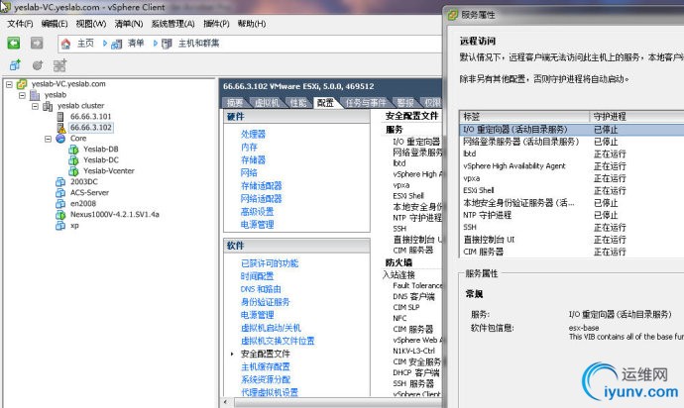
Task: Click the third grey grid toolbar icon
Action: (x=59, y=65)
